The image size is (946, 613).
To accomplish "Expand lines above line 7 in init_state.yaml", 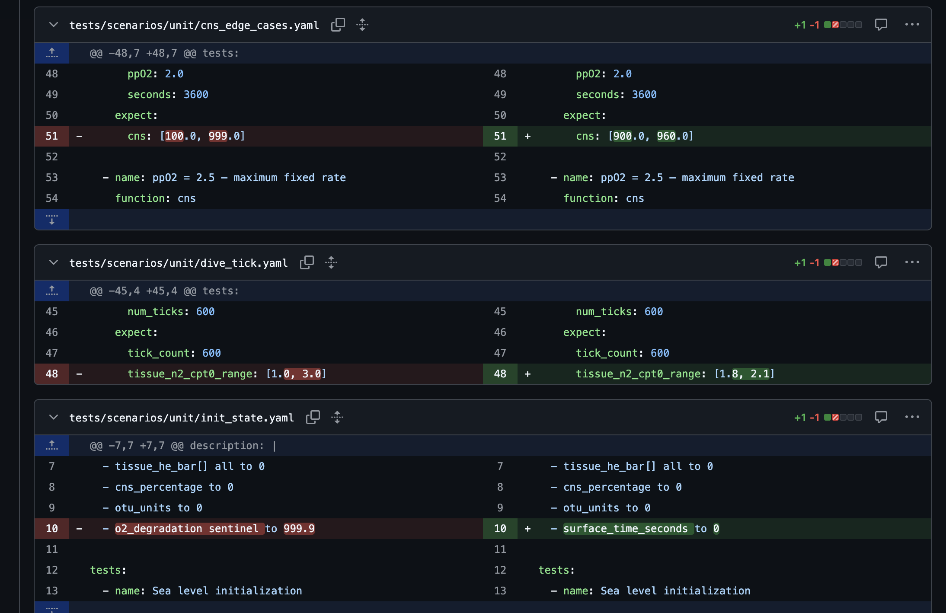I will pyautogui.click(x=52, y=446).
